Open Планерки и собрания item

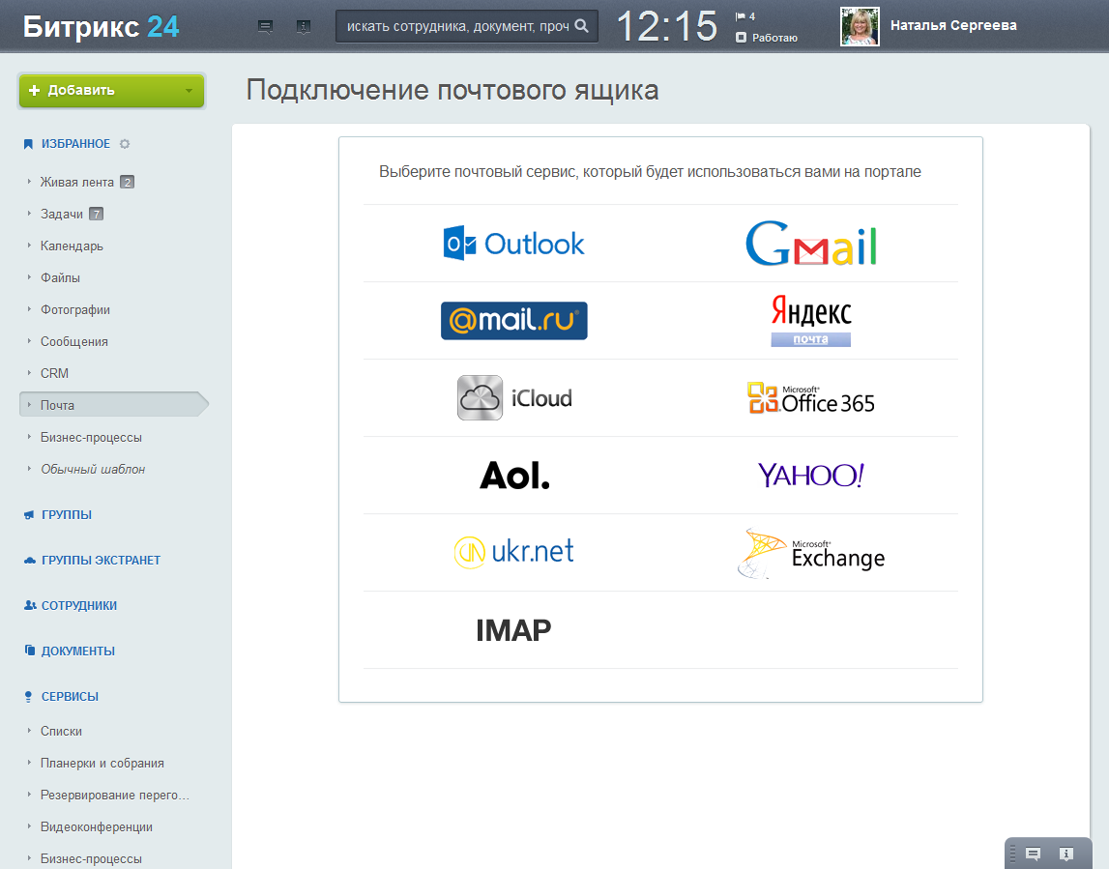click(102, 763)
